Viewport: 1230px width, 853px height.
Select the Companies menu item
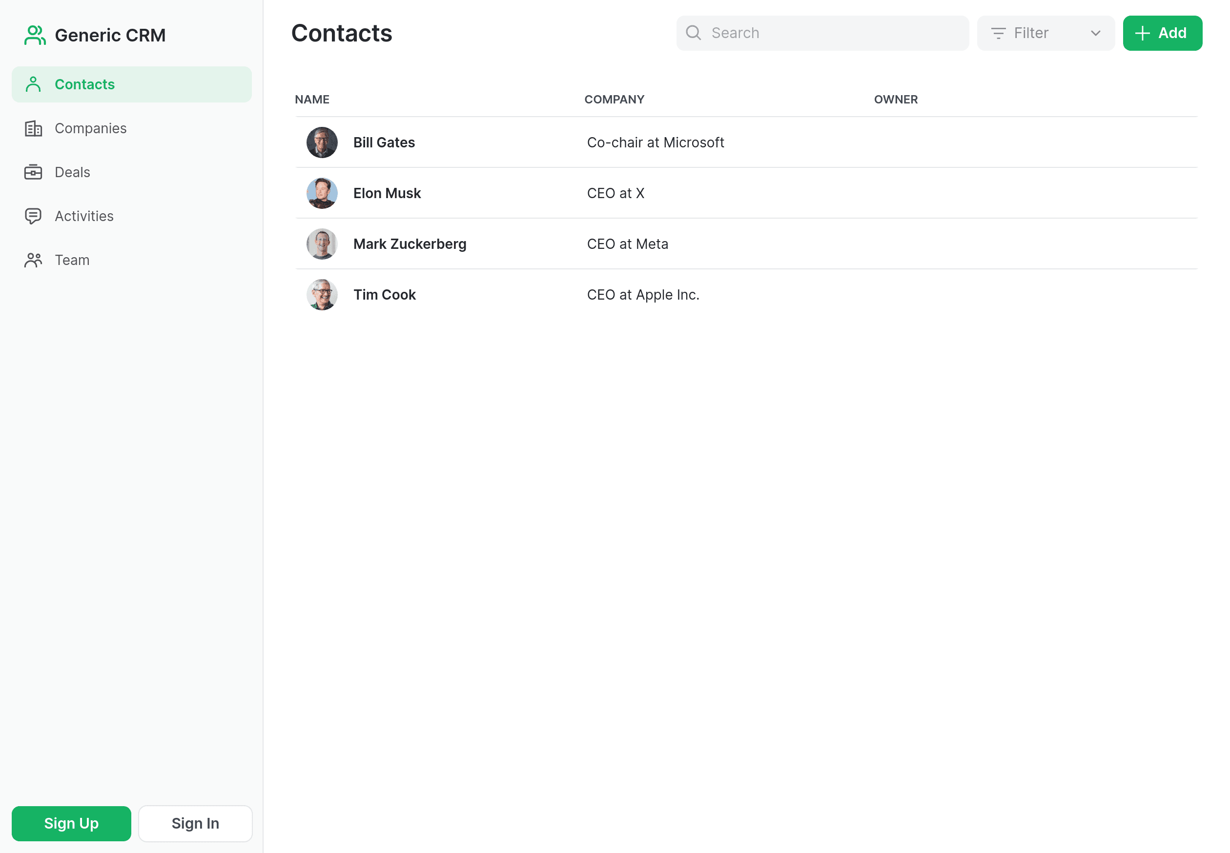click(91, 128)
